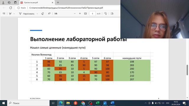189x106 pixels.
Task: Click the worst path value 198
Action: coord(132,62)
